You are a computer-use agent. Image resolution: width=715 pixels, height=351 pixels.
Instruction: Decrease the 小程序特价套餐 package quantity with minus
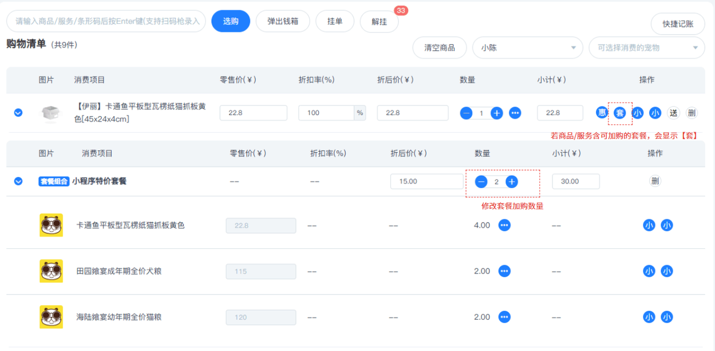point(482,181)
